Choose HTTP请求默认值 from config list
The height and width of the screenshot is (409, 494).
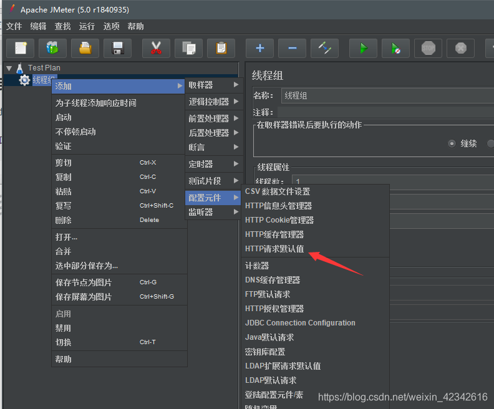[x=316, y=249]
